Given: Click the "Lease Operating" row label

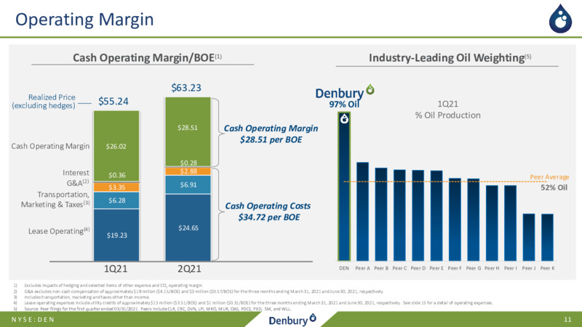Looking at the screenshot, I should click(x=59, y=231).
